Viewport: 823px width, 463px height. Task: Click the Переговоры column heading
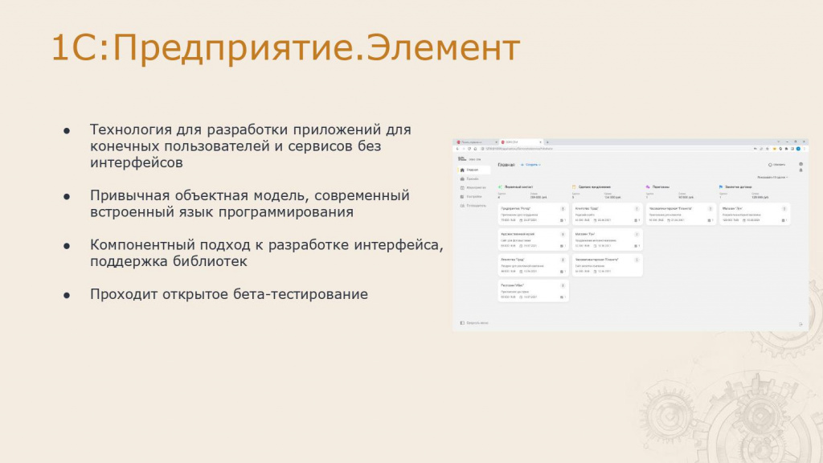(x=661, y=186)
